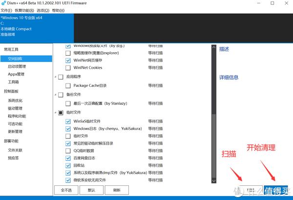Open 预应答 sidebar item
This screenshot has width=293, height=200.
(13, 158)
